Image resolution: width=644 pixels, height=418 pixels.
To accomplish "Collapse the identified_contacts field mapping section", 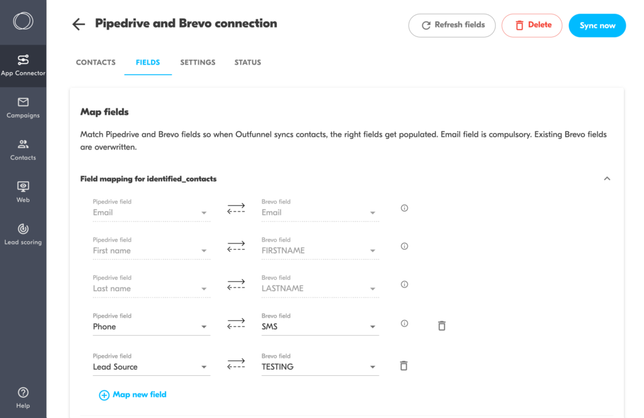I will click(x=607, y=179).
